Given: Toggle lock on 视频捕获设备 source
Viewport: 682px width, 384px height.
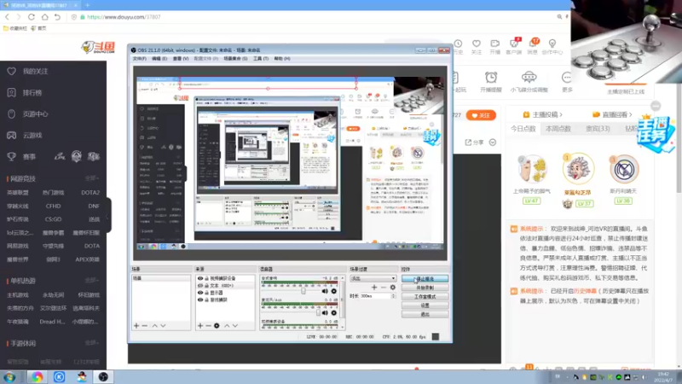Looking at the screenshot, I should 206,279.
